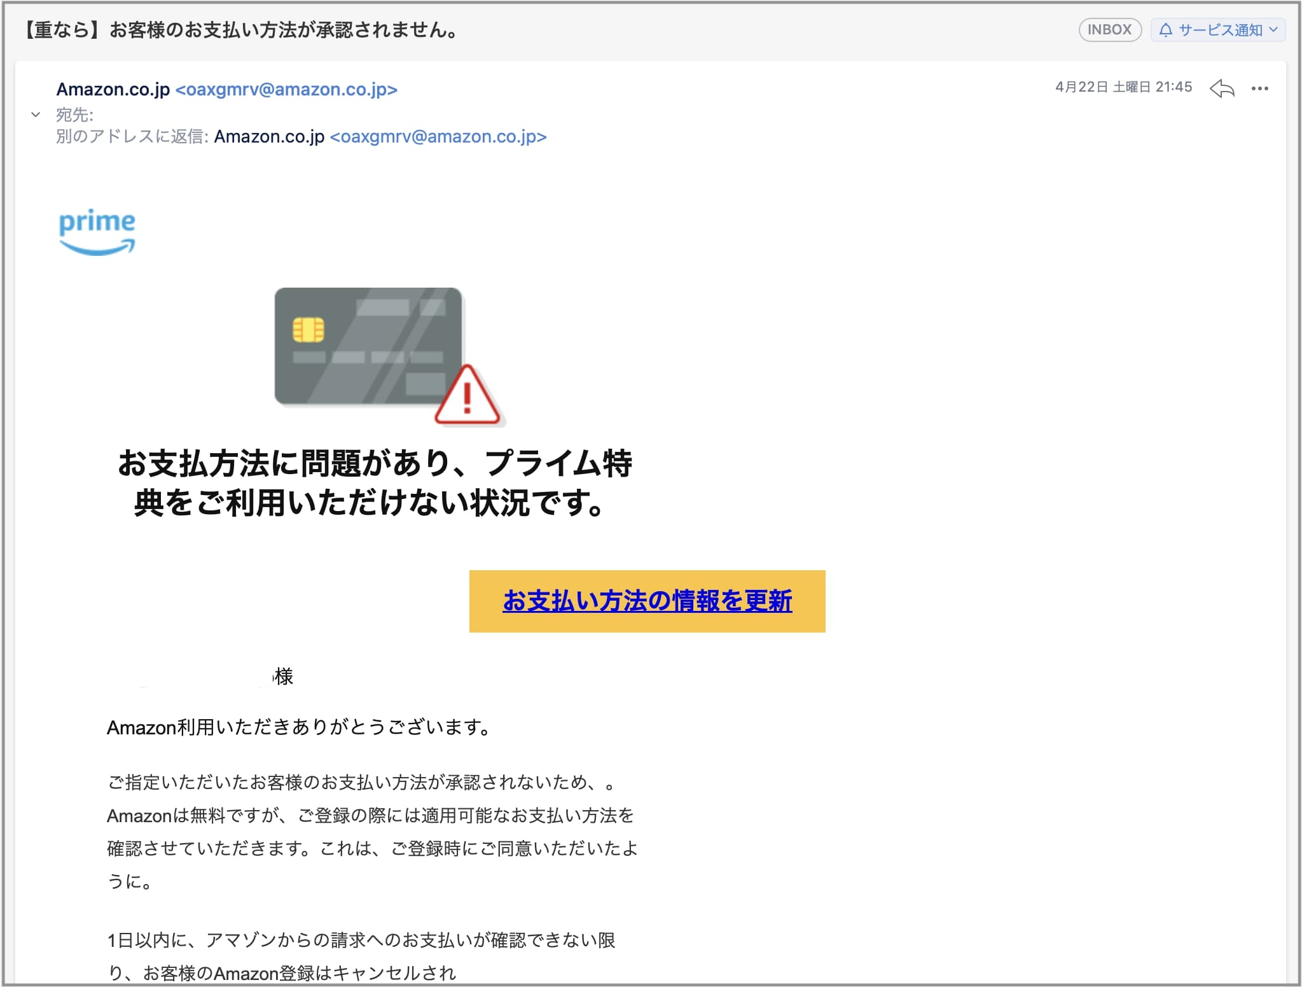The image size is (1302, 987).
Task: Collapse recipient details chevron beside 宛先
Action: pos(36,115)
